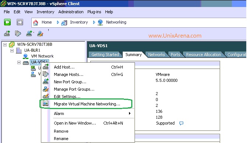Click the Home breadcrumb link
Viewport: 247px width, 143px height.
[46, 22]
